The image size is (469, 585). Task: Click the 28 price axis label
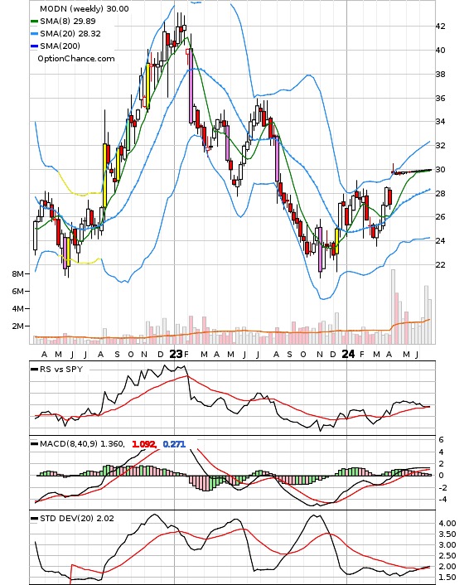tap(440, 193)
